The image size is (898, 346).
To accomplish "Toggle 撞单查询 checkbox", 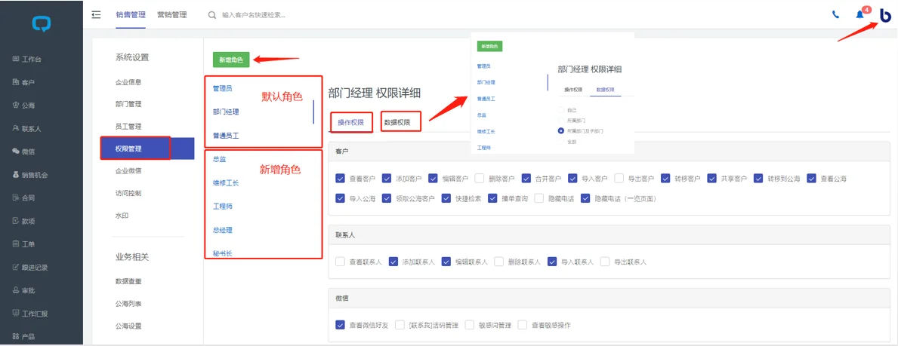I will (492, 198).
